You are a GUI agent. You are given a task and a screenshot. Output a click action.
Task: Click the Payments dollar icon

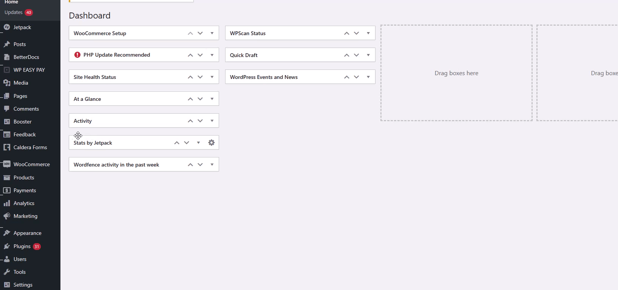tap(7, 190)
